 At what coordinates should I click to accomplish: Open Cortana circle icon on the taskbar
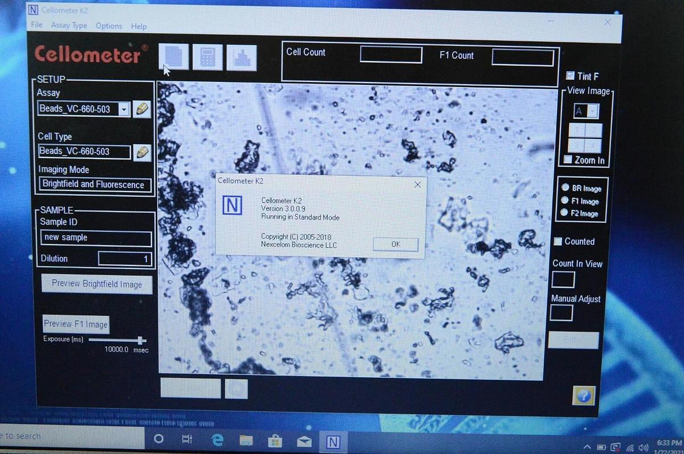point(159,439)
